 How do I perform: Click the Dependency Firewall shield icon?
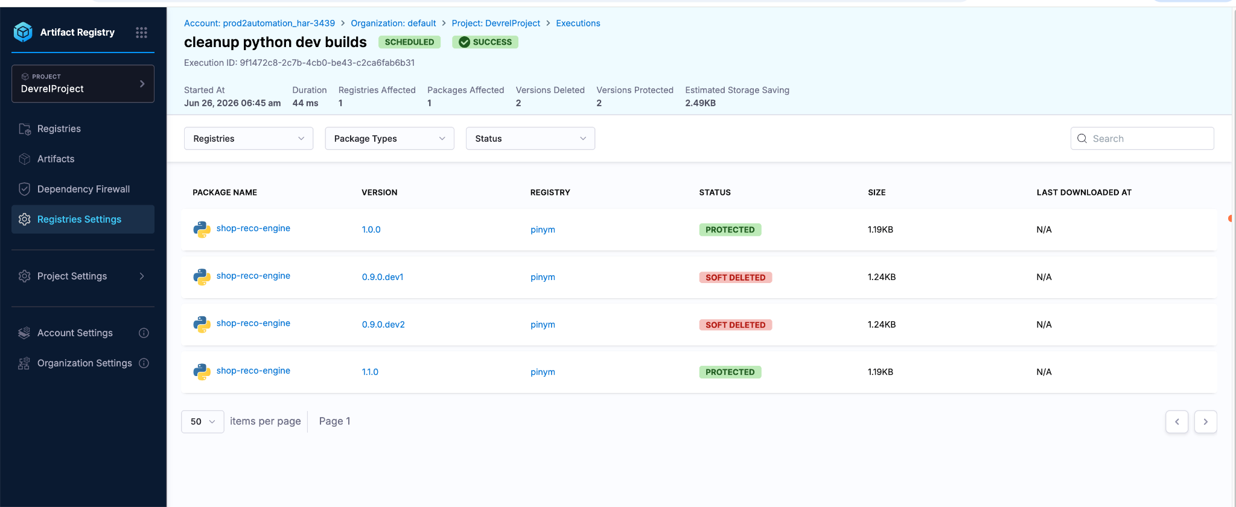click(x=25, y=189)
